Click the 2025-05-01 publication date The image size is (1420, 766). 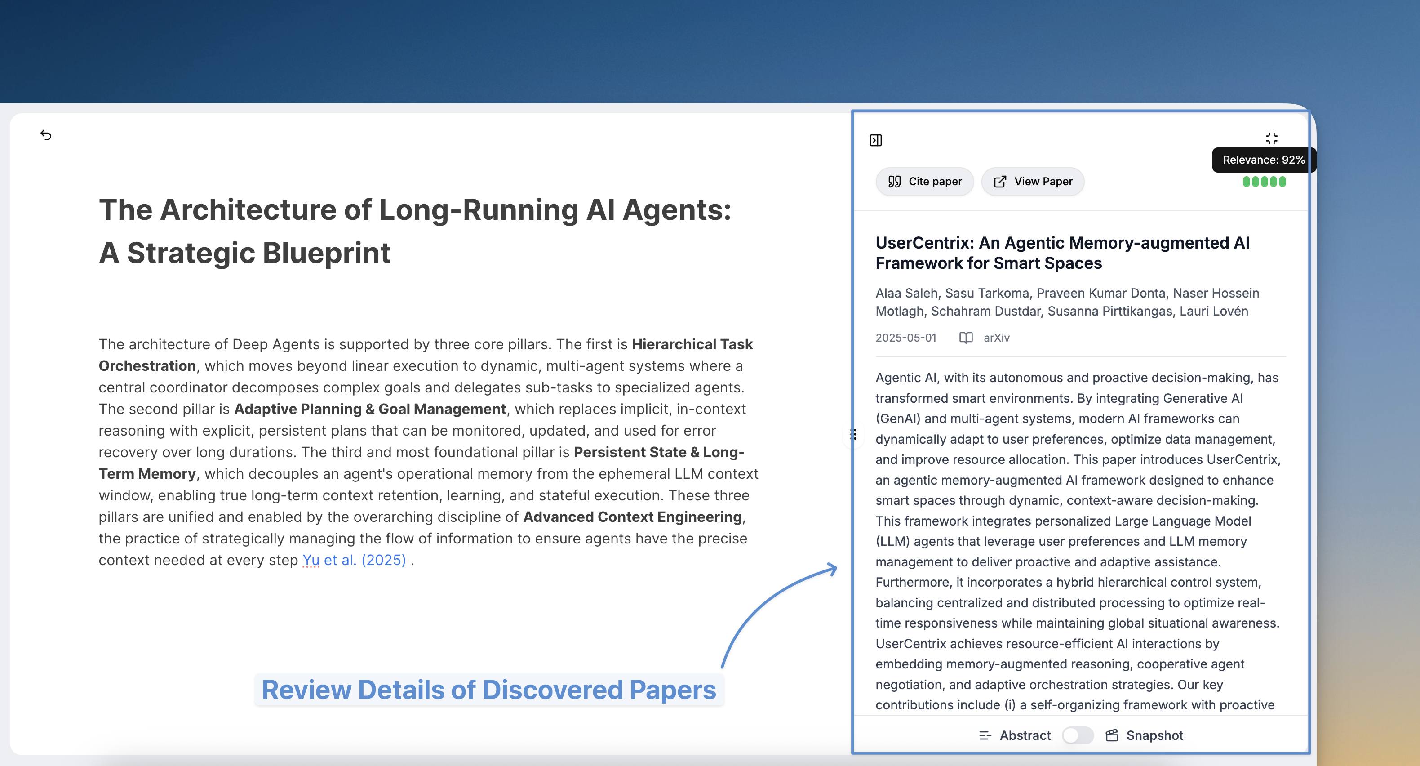tap(905, 338)
